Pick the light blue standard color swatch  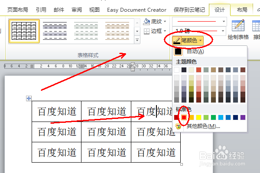(221, 117)
